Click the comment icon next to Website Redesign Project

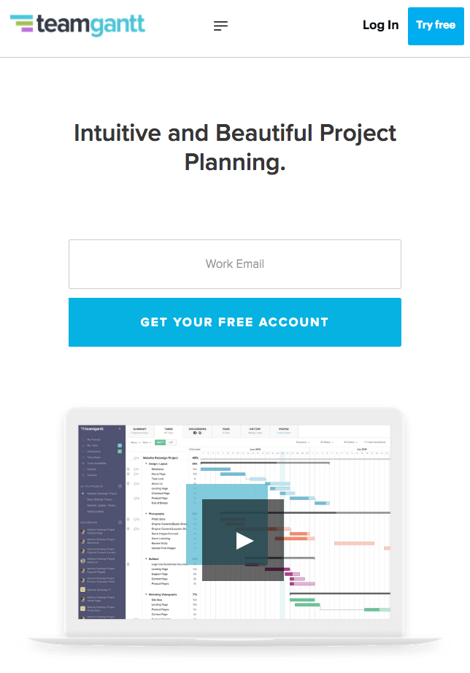pos(136,458)
